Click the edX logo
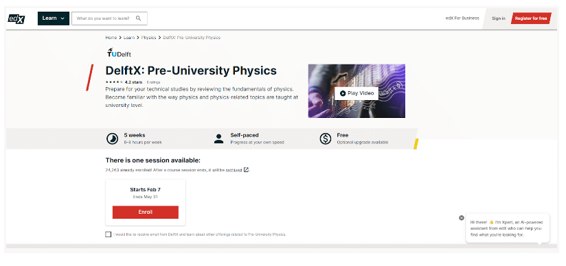This screenshot has width=566, height=266. [x=16, y=19]
